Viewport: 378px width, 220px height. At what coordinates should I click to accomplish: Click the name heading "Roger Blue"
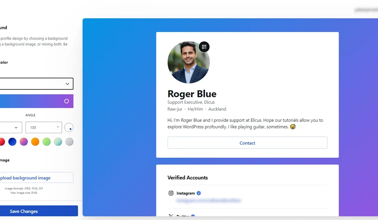192,94
